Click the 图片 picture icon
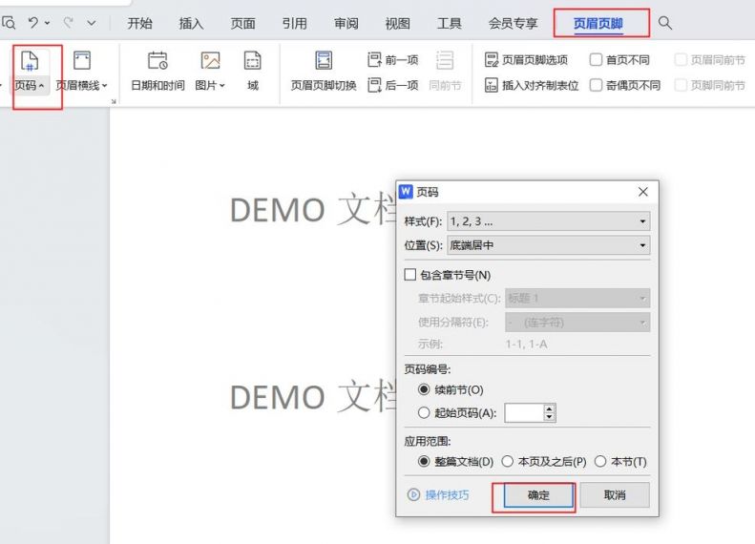 [x=210, y=61]
